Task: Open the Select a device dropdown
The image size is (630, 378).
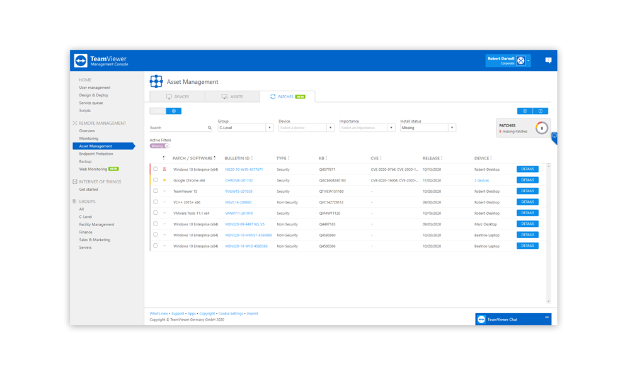Action: [x=306, y=128]
